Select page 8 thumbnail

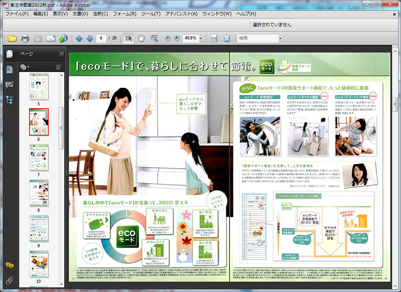pyautogui.click(x=39, y=192)
